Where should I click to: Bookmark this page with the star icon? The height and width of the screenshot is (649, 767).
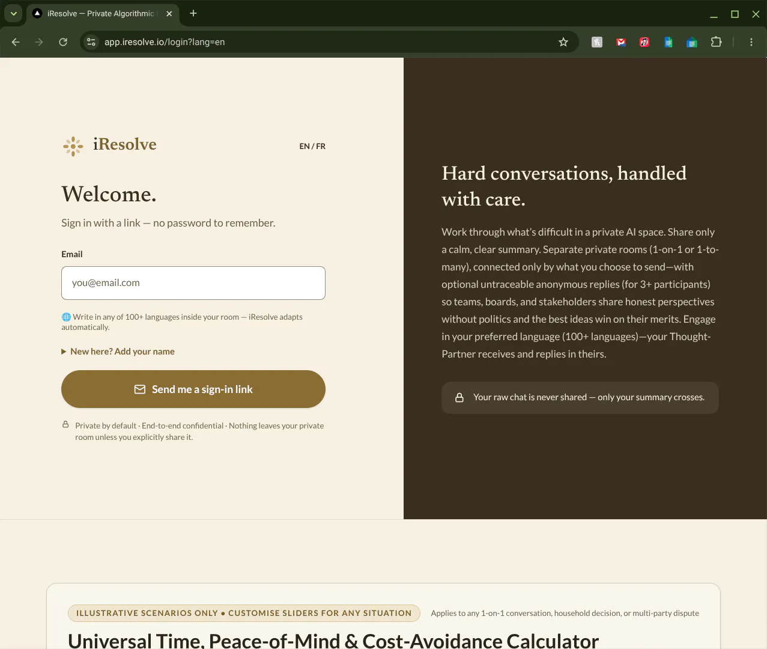[563, 42]
